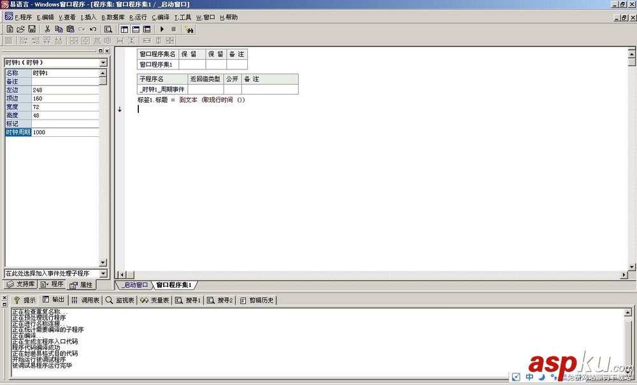Image resolution: width=637 pixels, height=385 pixels.
Task: Open the 运行 menu
Action: pos(138,17)
